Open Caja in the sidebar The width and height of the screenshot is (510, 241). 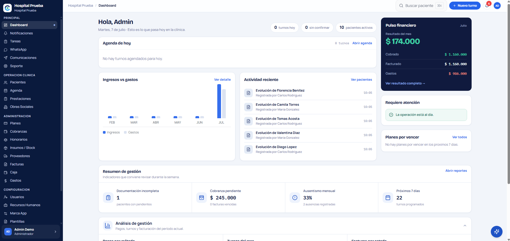(29, 172)
